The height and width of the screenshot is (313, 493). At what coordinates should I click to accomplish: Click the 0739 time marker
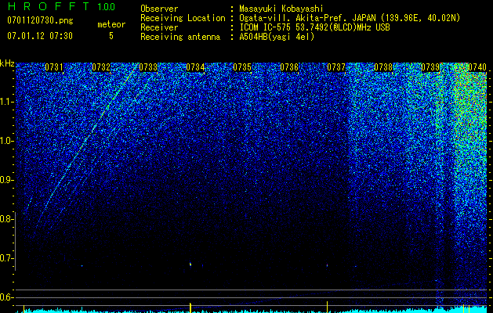430,67
